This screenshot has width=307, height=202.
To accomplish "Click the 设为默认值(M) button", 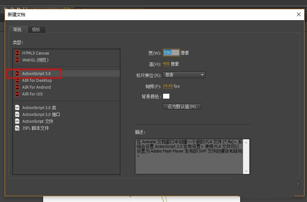I will coord(182,107).
